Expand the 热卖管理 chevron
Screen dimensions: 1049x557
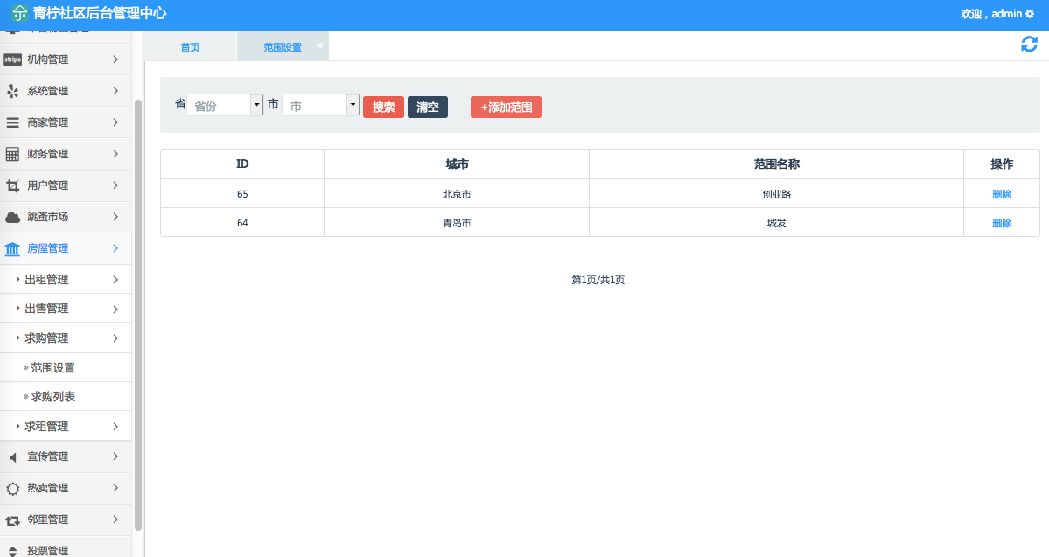pos(115,487)
